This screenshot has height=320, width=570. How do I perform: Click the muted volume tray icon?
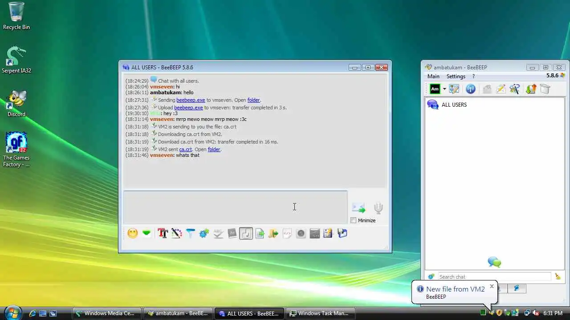pyautogui.click(x=536, y=313)
